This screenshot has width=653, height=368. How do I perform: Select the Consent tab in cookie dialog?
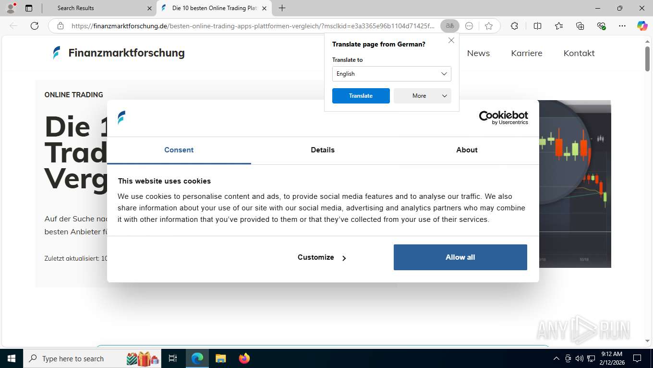[x=179, y=150]
